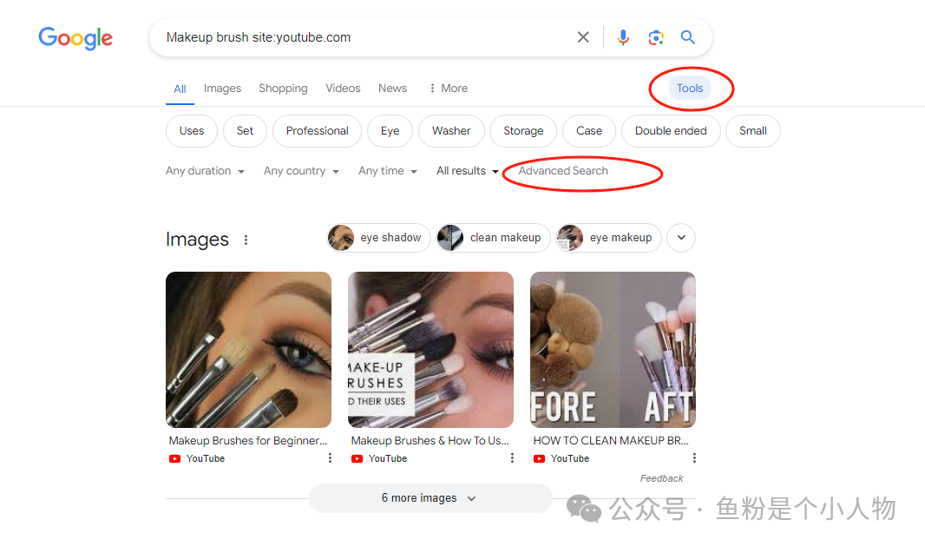Open Images section three-dot options

pyautogui.click(x=246, y=240)
